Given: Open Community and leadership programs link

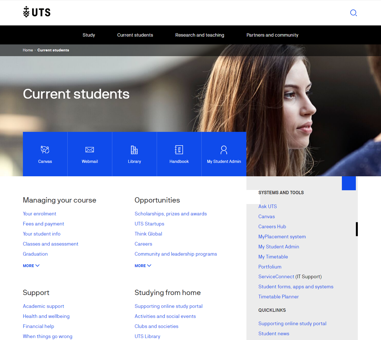Looking at the screenshot, I should (176, 254).
